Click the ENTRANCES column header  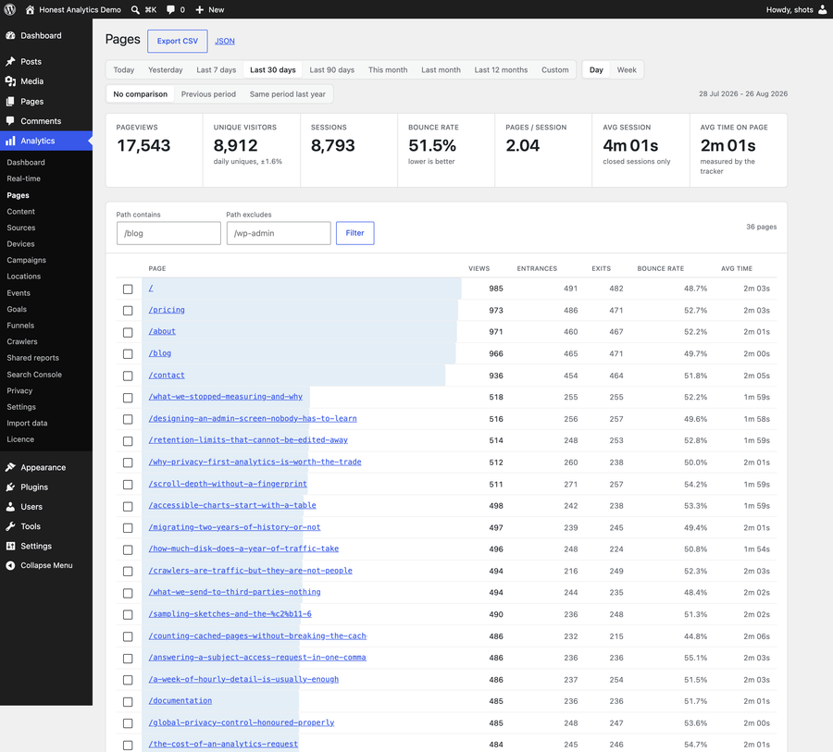click(537, 269)
